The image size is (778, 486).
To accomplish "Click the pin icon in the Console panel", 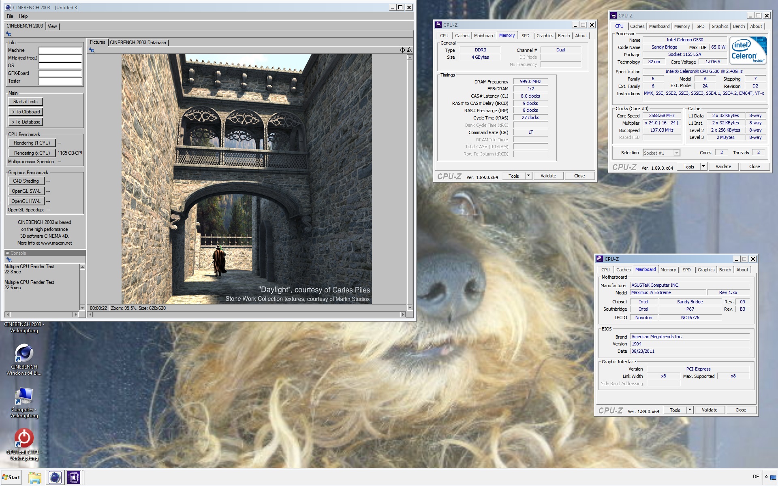I will (x=9, y=260).
